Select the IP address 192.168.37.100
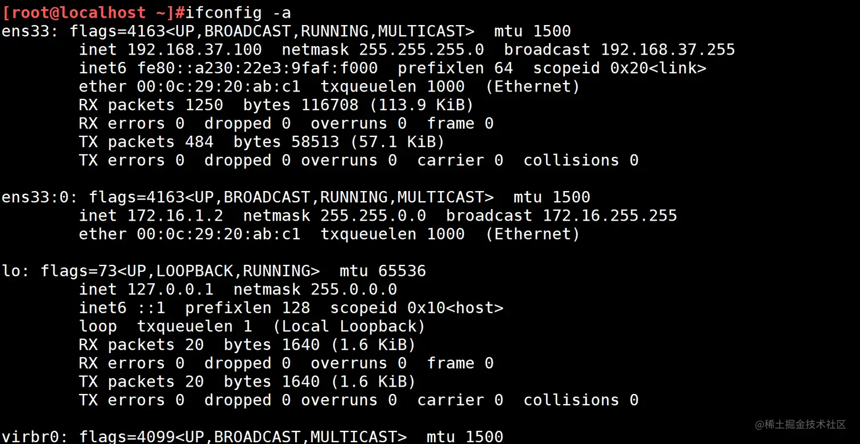This screenshot has width=860, height=444. click(x=195, y=49)
